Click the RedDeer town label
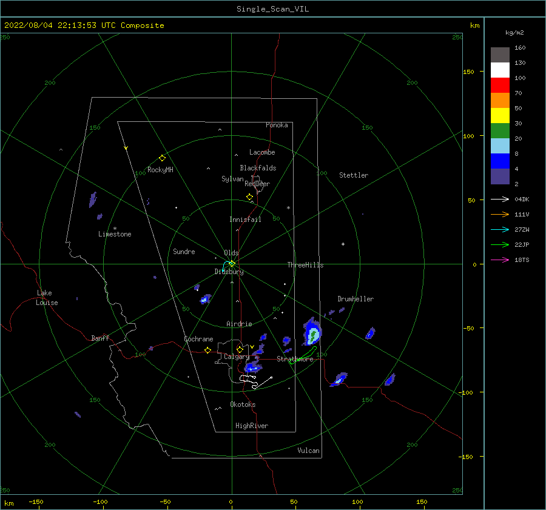The image size is (546, 510). coord(257,184)
